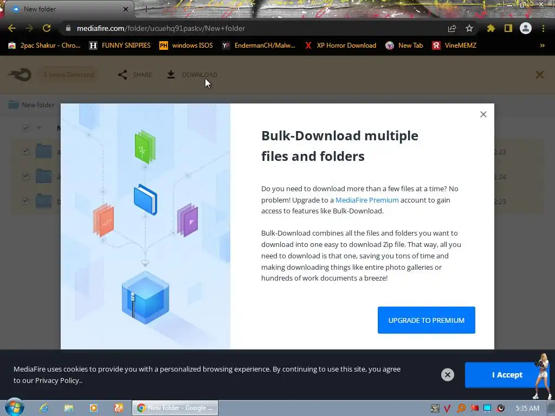
Task: Click the round disc tray icon
Action: [501, 408]
